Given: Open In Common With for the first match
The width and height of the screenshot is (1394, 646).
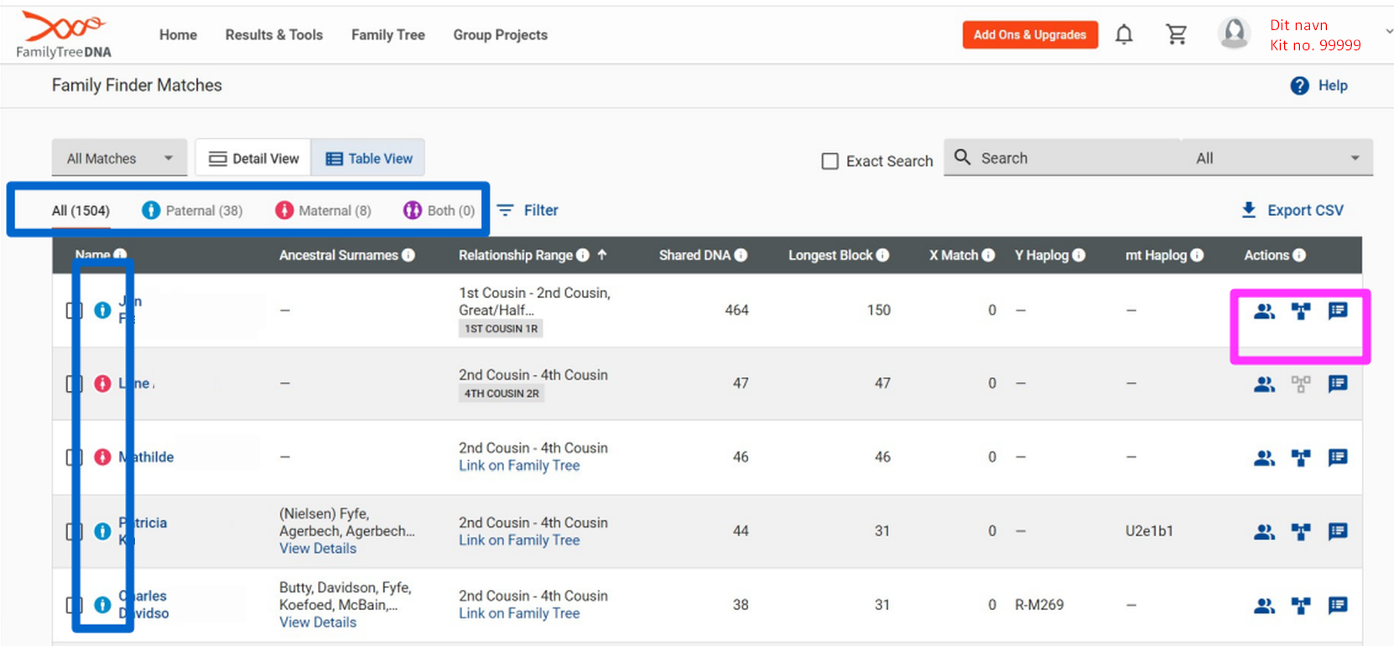Looking at the screenshot, I should (1264, 311).
